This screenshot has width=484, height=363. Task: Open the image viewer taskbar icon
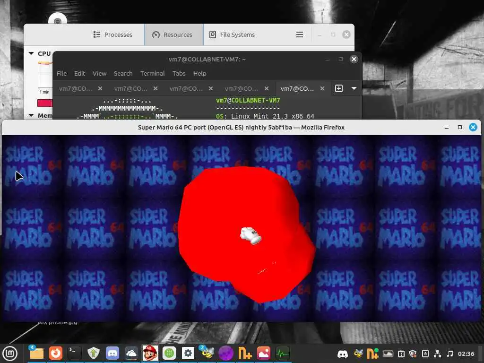[264, 353]
